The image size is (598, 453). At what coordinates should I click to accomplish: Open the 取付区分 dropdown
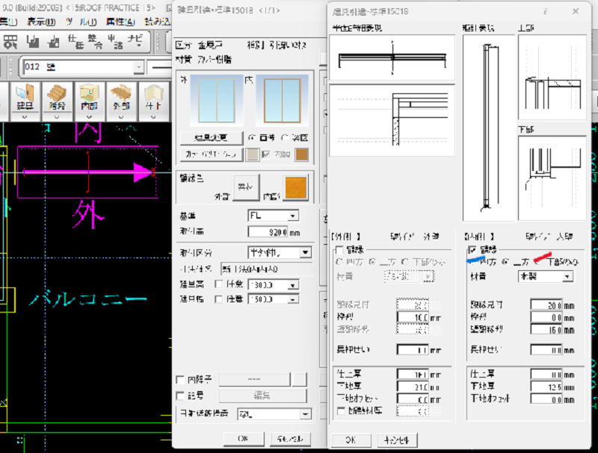tap(305, 252)
